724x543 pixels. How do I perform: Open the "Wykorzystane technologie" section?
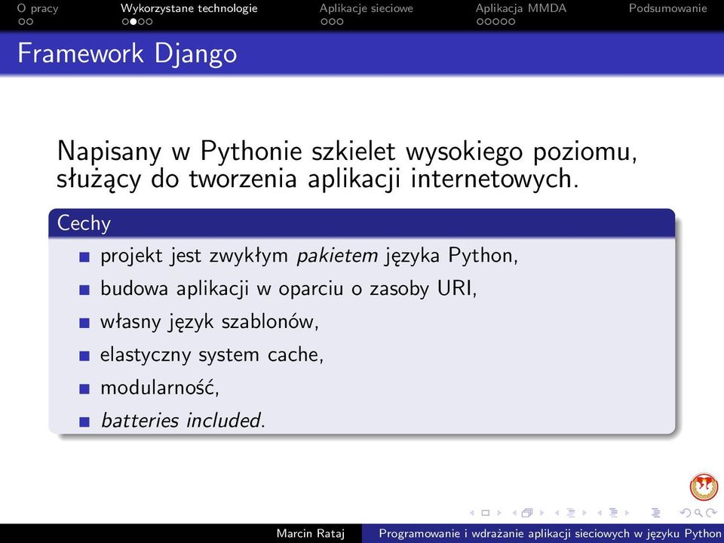point(189,8)
